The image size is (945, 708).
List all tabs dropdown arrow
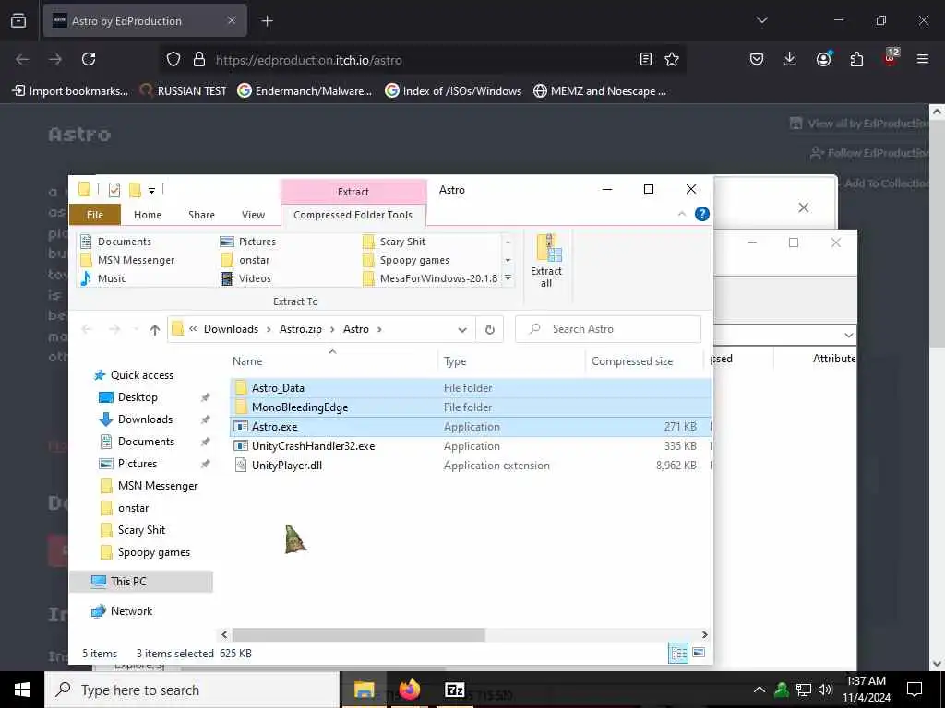click(761, 20)
